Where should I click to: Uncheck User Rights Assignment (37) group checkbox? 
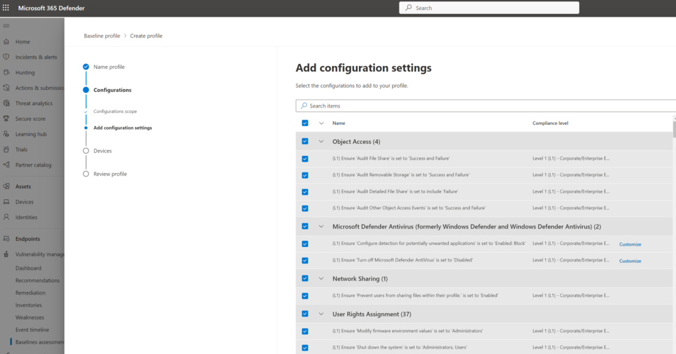pyautogui.click(x=305, y=314)
